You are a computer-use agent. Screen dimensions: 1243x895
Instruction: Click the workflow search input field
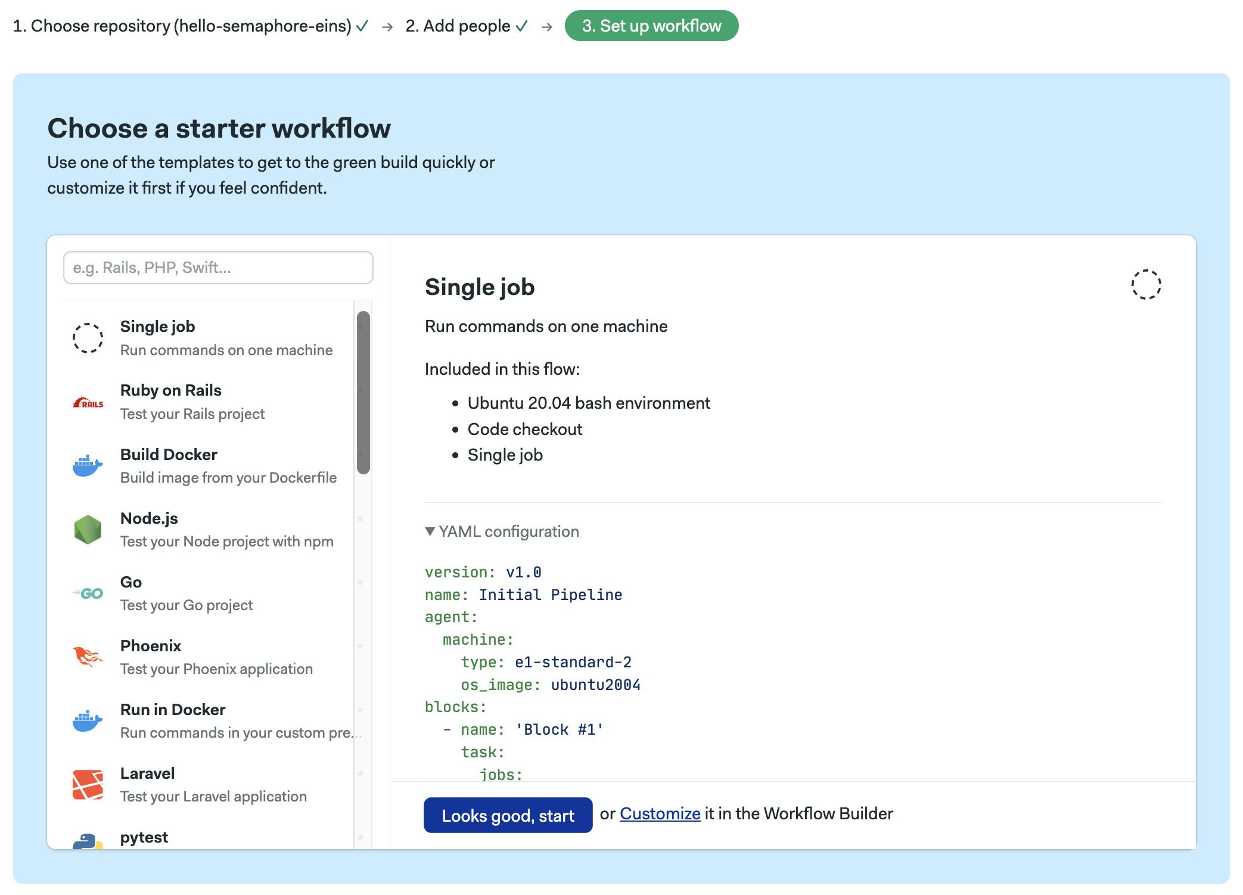[217, 268]
